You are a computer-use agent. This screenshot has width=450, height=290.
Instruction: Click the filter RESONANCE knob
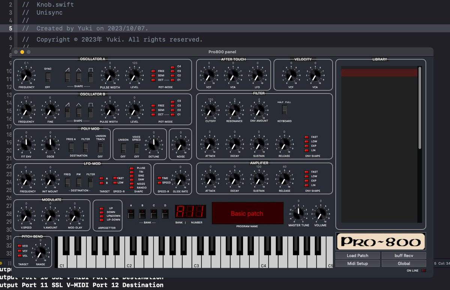tap(234, 110)
